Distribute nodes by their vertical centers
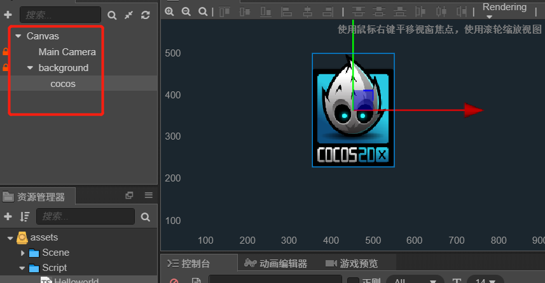This screenshot has width=545, height=283. pyautogui.click(x=379, y=12)
